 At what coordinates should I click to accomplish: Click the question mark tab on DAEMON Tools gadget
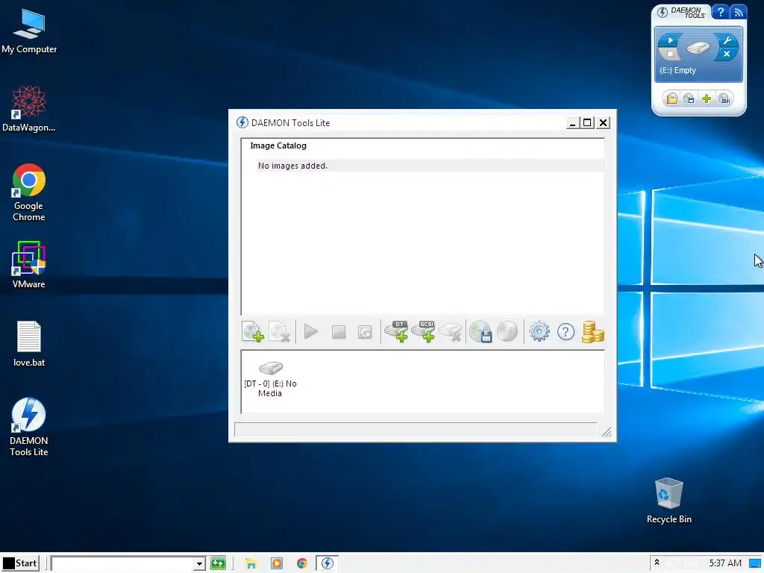[721, 12]
